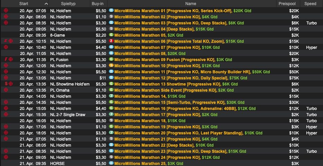Click the knockout target icon for Marathon 23

tap(6, 151)
